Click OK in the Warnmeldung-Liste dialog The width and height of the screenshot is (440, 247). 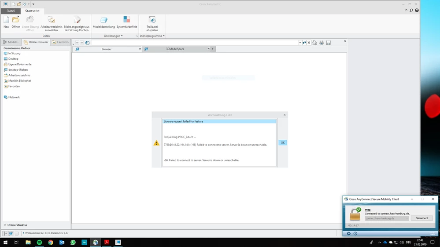point(283,142)
